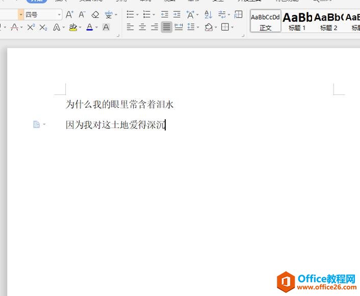Click the bulleted list icon
This screenshot has width=360, height=296.
coord(131,15)
